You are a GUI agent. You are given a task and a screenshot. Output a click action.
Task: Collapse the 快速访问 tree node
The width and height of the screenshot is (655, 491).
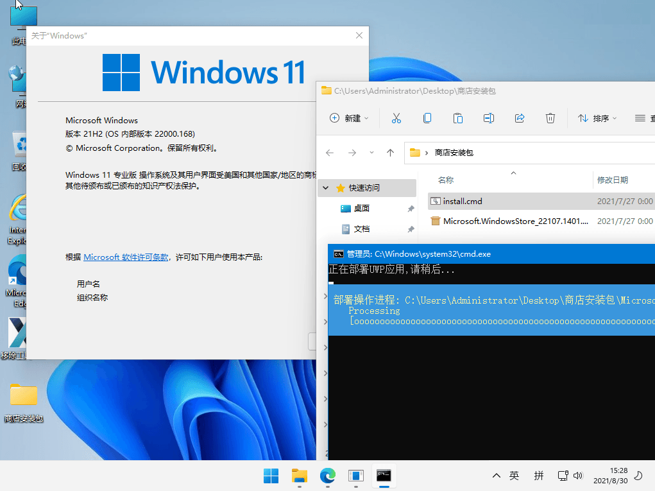pos(326,188)
